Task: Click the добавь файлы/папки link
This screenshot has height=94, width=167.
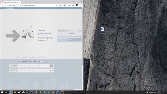Action: (45, 32)
